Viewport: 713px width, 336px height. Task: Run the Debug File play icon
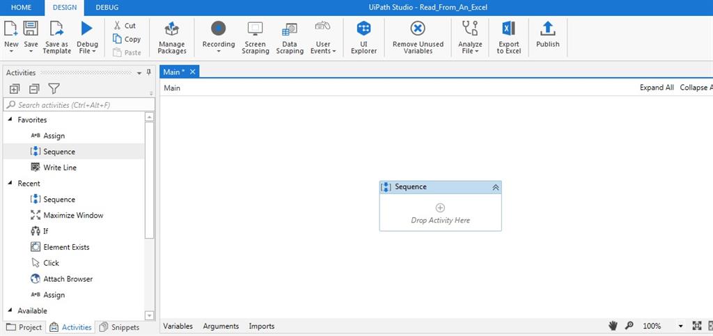86,29
